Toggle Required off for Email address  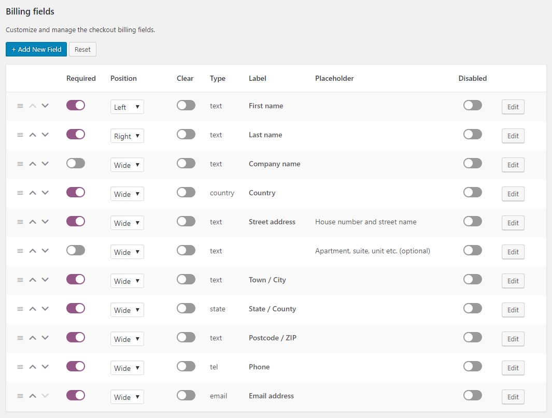(76, 395)
